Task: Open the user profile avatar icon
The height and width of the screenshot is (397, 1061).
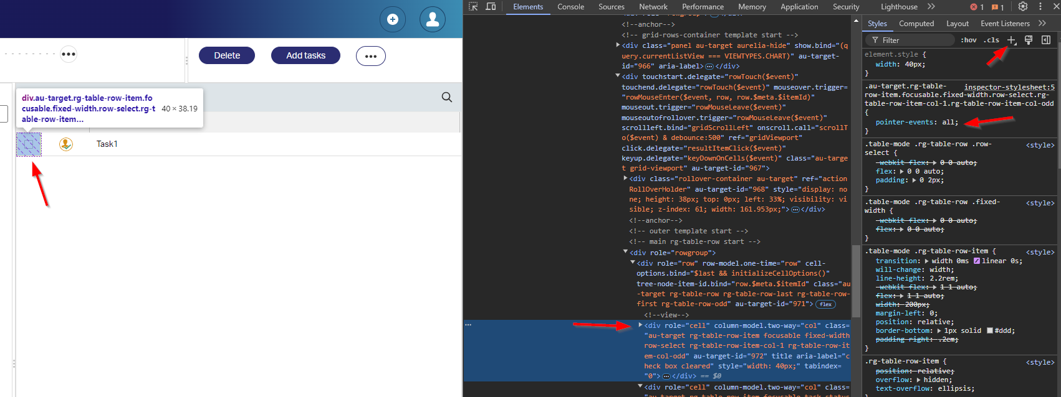Action: pyautogui.click(x=432, y=19)
